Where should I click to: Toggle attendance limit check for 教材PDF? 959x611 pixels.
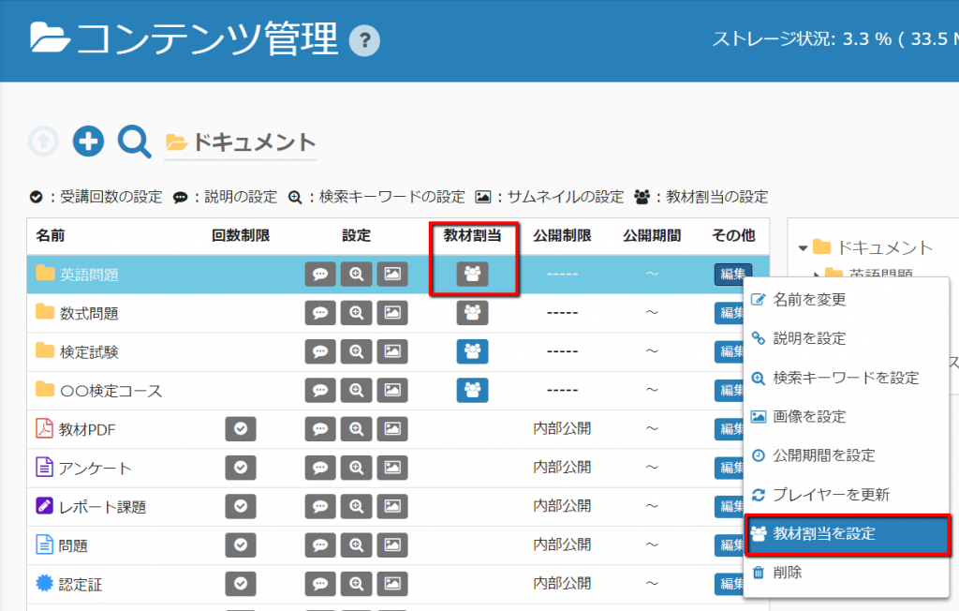[241, 429]
